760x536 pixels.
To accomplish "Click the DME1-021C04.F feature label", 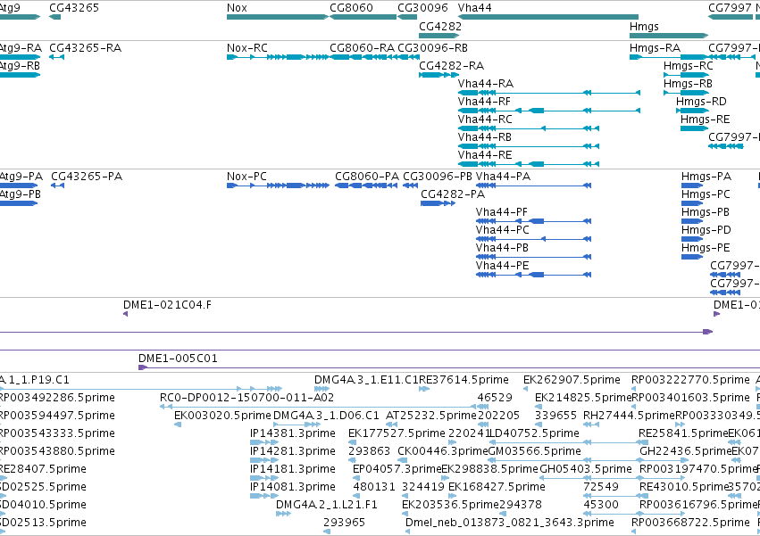I will (x=167, y=305).
